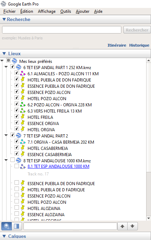151x240 pixels.
Task: Collapse the Mes lieux préférés tree node
Action: click(x=2, y=61)
